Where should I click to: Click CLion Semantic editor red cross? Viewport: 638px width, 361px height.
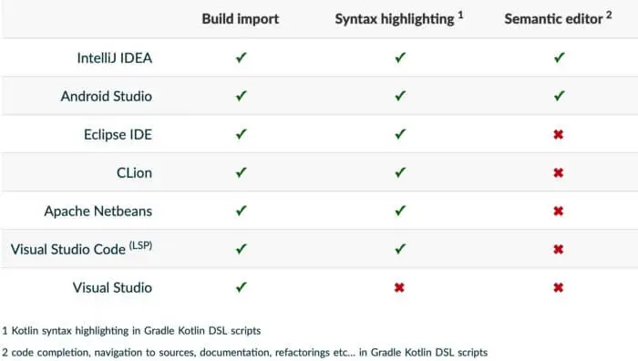558,172
